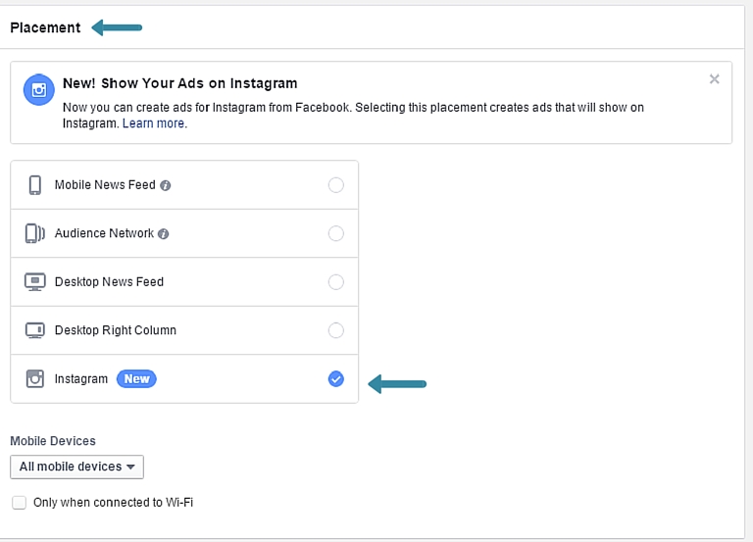
Task: Click the Desktop Right Column monitor icon
Action: (35, 330)
